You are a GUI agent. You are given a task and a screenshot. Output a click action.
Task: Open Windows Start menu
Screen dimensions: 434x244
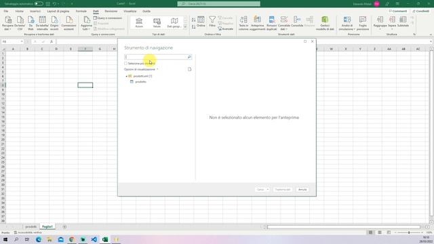pyautogui.click(x=5, y=239)
